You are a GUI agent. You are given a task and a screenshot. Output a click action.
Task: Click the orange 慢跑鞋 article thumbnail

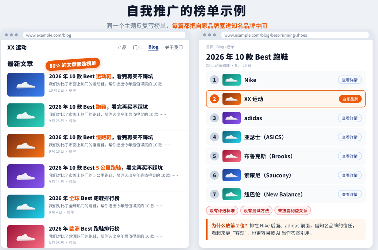click(x=26, y=146)
